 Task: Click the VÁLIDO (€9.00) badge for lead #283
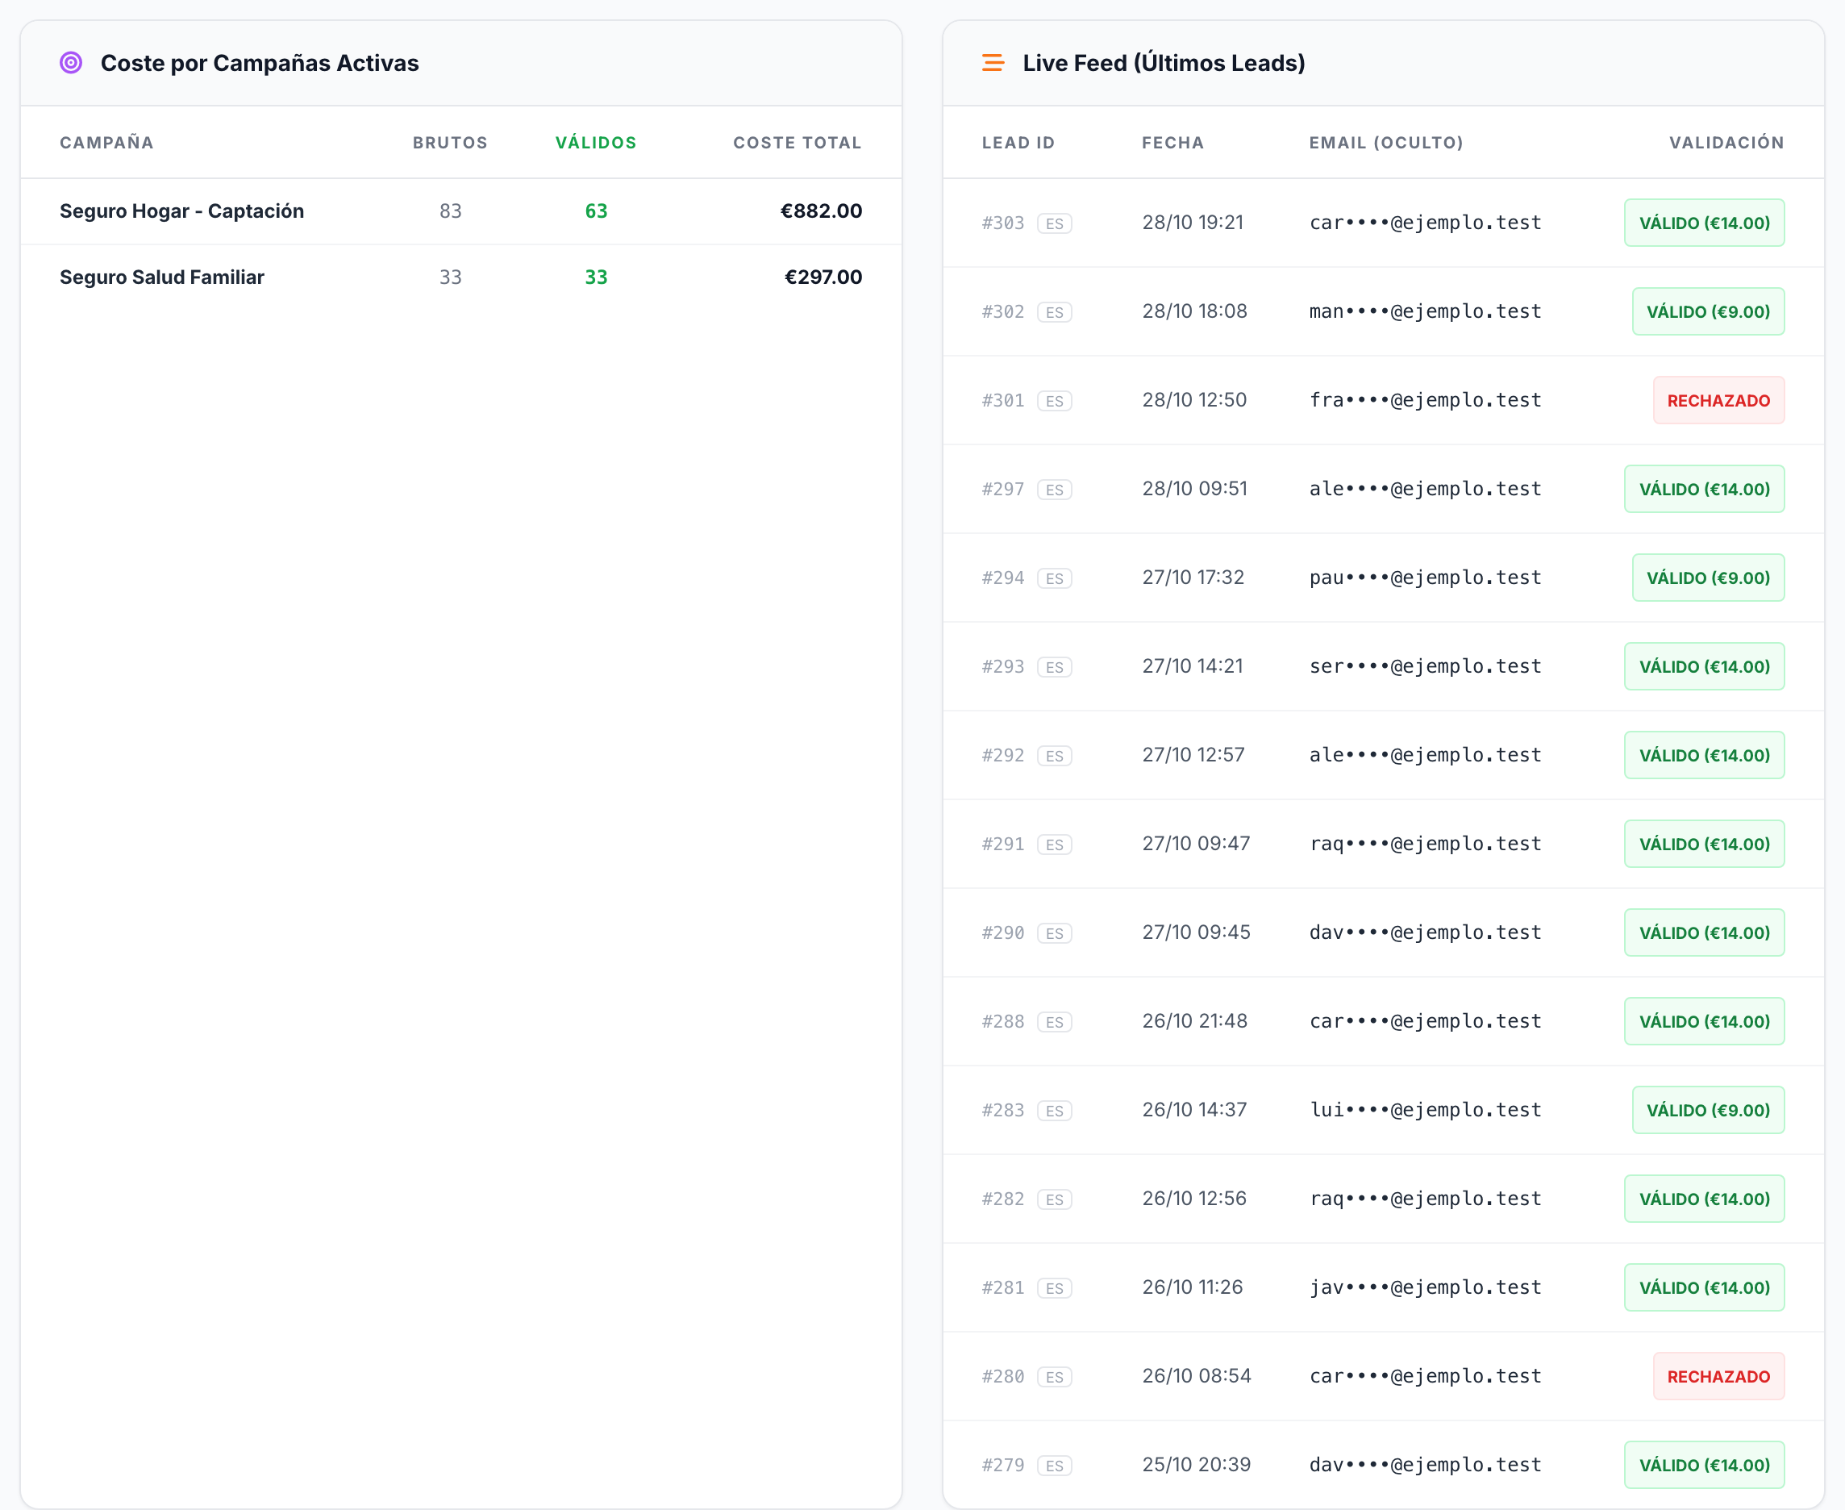[1709, 1110]
